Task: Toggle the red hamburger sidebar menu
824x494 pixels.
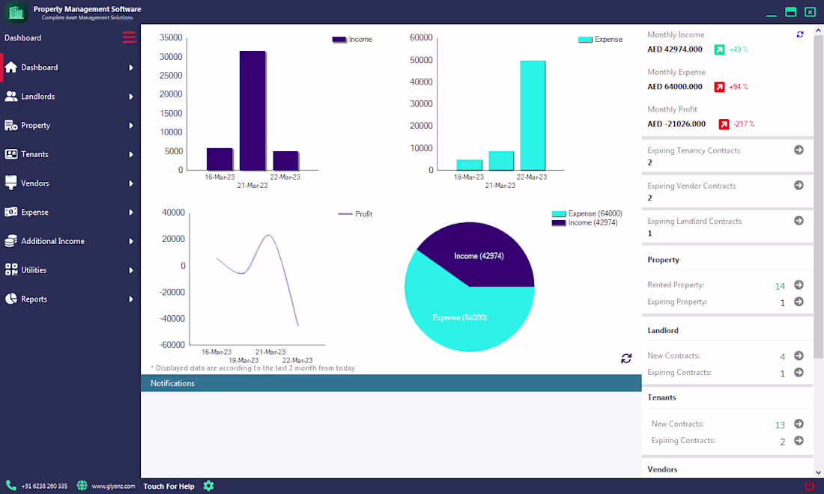Action: 129,37
